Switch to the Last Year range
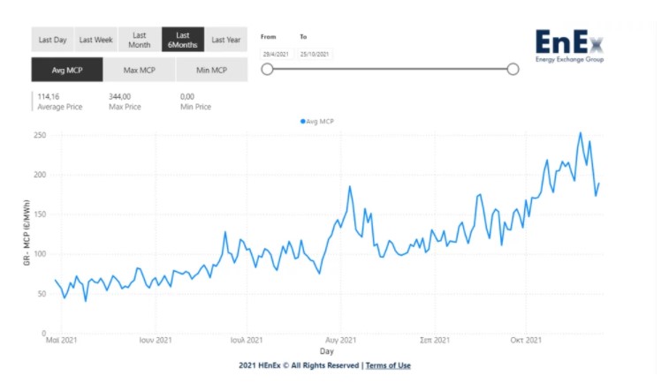 pyautogui.click(x=226, y=40)
